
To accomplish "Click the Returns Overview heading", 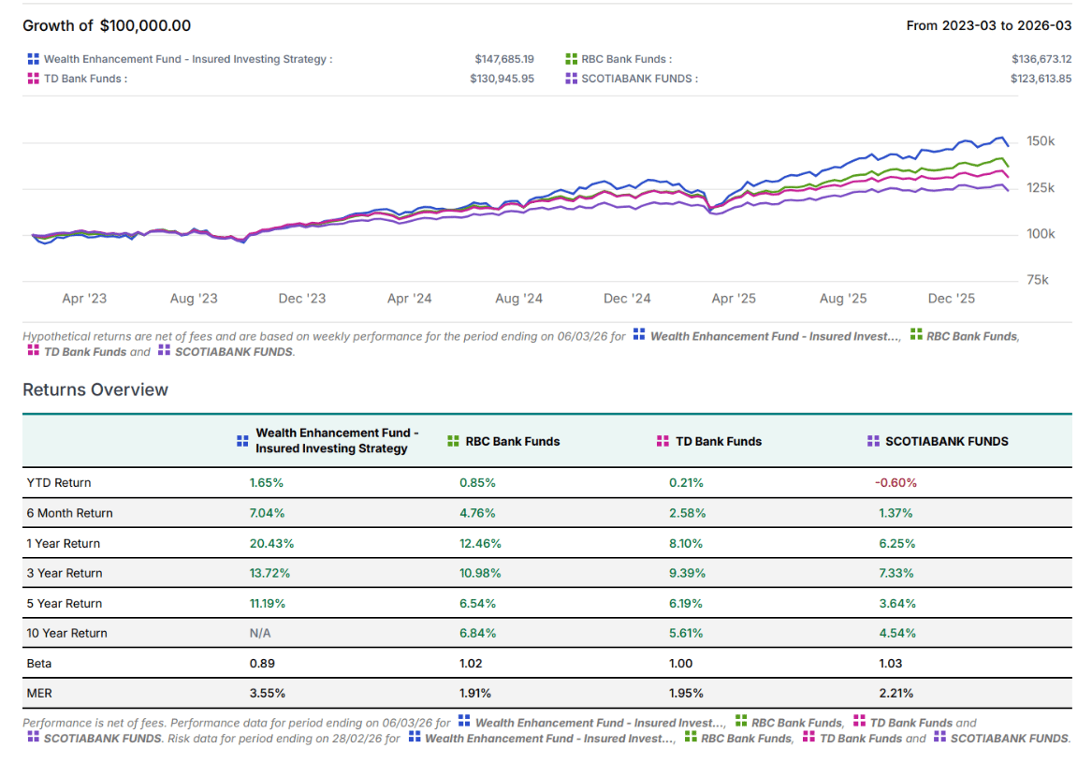I will 95,389.
